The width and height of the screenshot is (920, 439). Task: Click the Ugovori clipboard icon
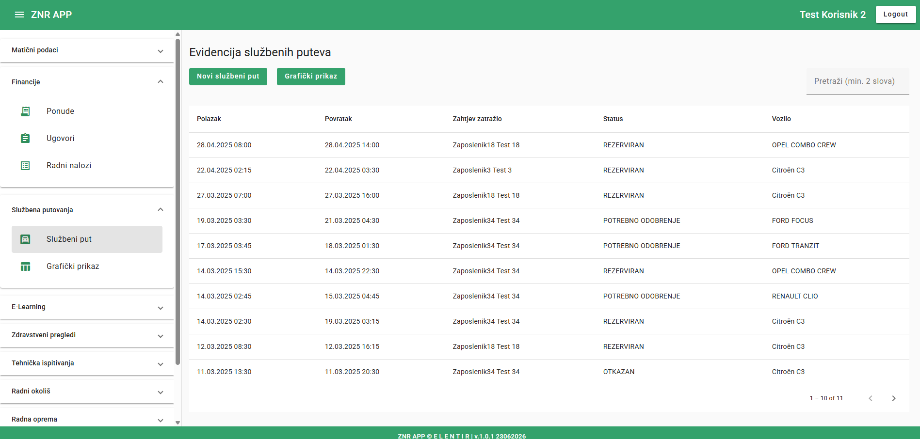25,139
